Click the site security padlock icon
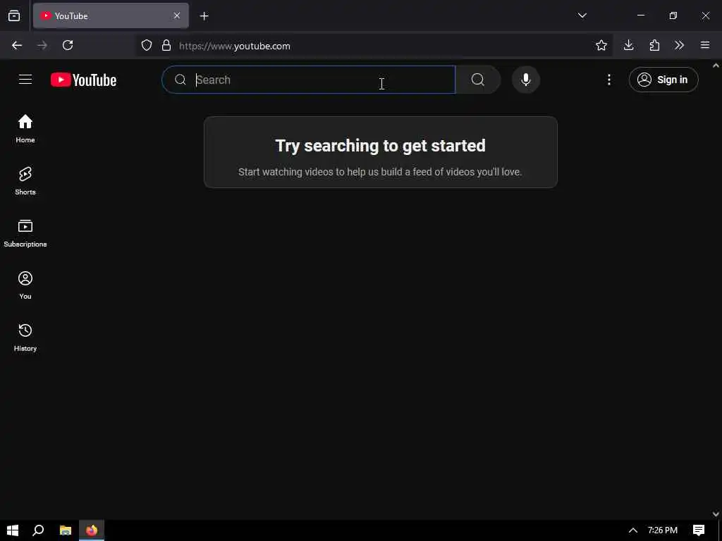The image size is (722, 541). click(166, 45)
